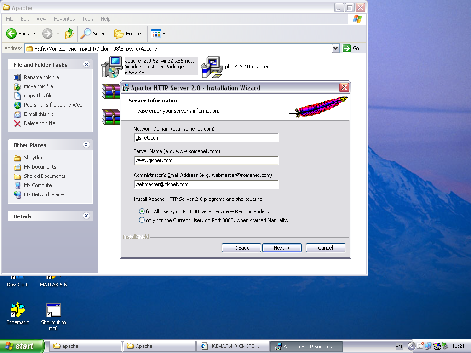
Task: Switch to lowercase apache taskbar window
Action: [86, 346]
